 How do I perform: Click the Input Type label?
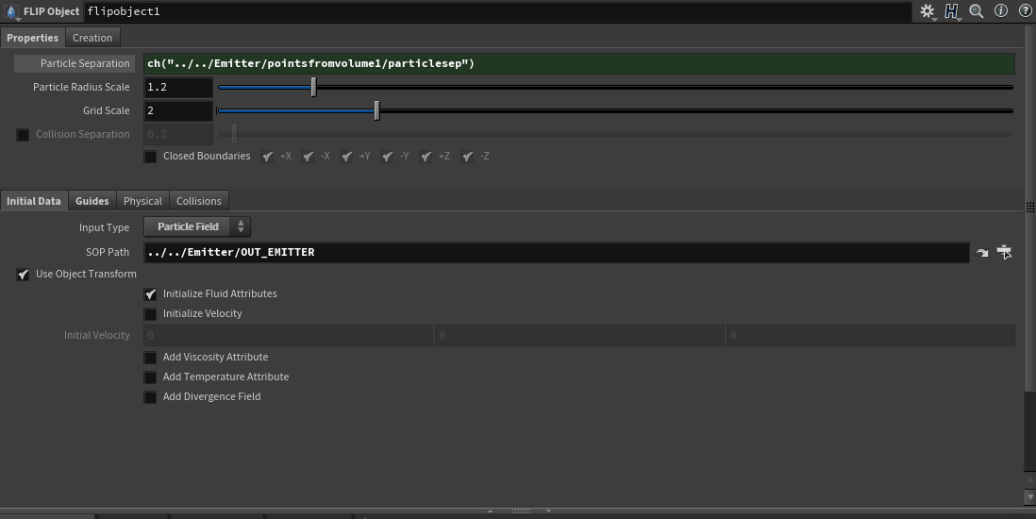tap(105, 226)
